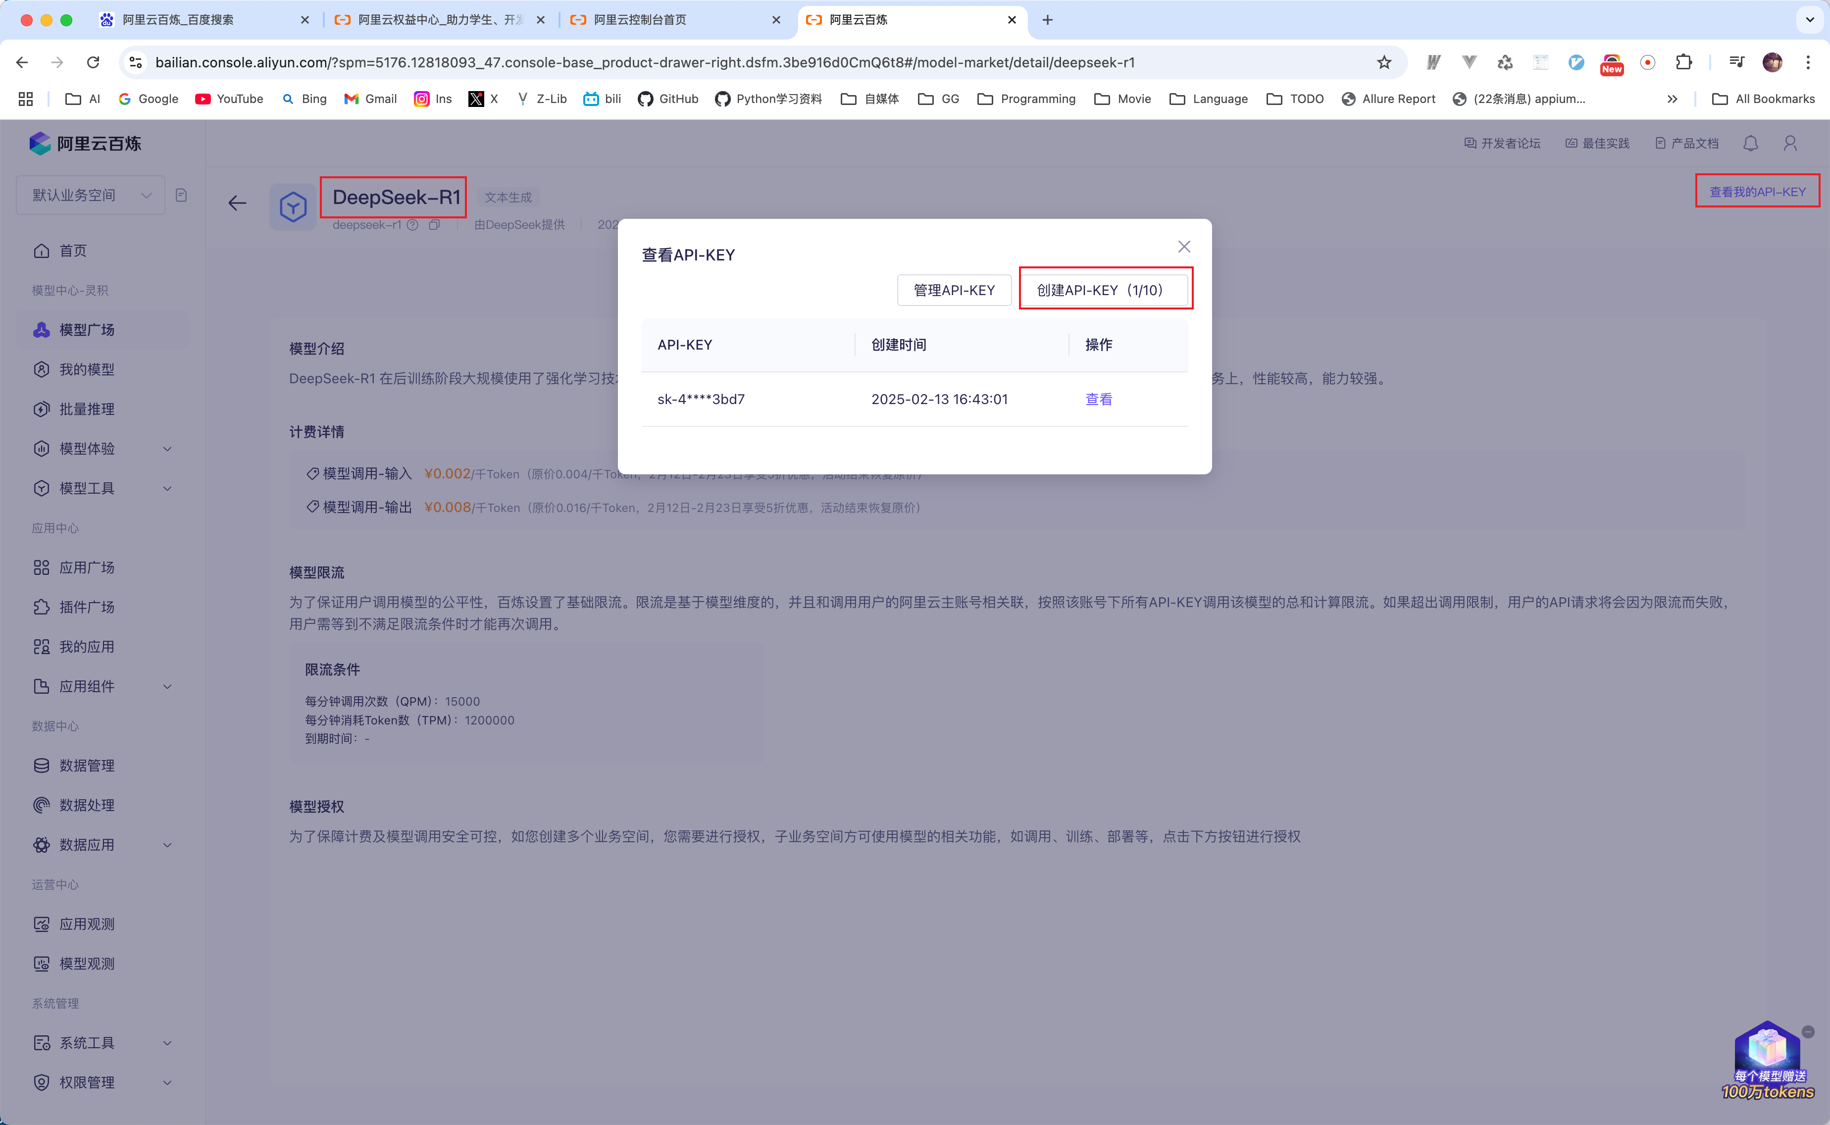Open All Bookmarks folder
Image resolution: width=1830 pixels, height=1125 pixels.
pos(1763,99)
